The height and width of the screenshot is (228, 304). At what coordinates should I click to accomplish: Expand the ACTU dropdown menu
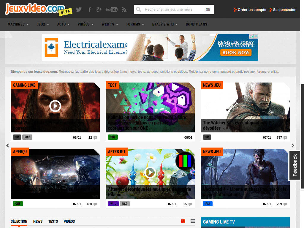[64, 24]
